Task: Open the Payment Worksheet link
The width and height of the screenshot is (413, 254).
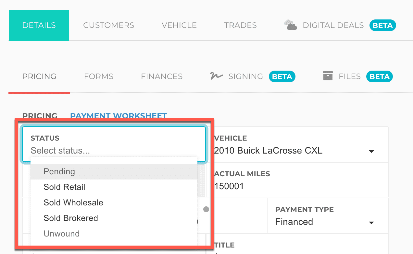Action: (119, 116)
